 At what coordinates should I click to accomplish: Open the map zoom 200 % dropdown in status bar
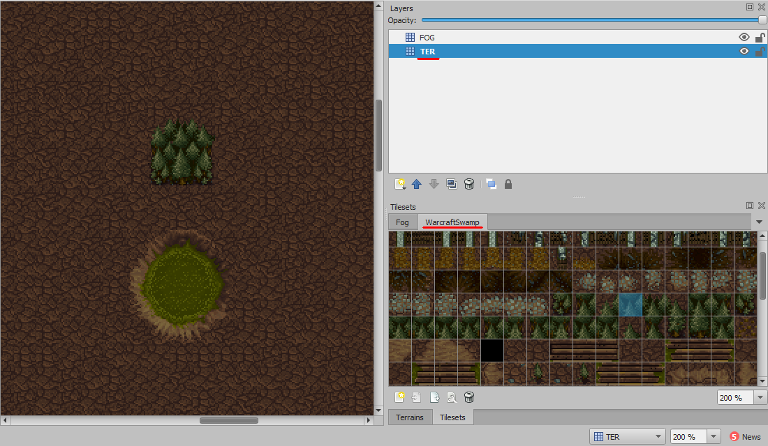coord(714,437)
